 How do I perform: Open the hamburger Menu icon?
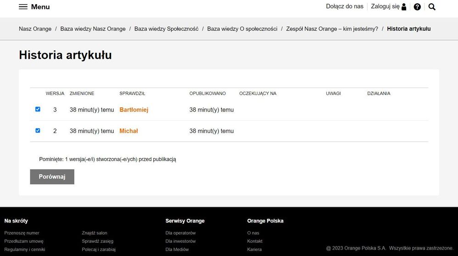click(x=23, y=7)
